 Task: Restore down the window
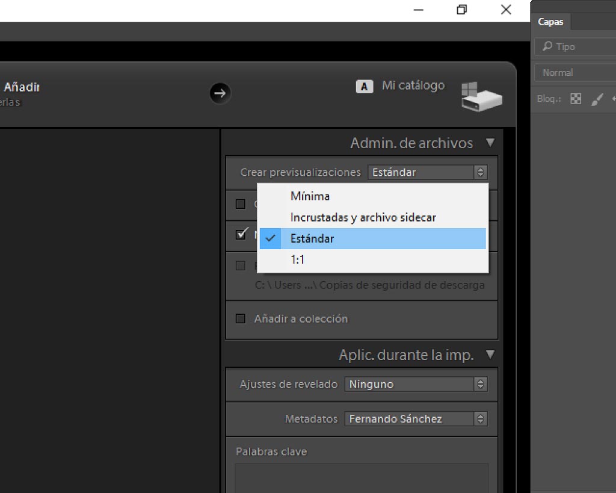(462, 10)
